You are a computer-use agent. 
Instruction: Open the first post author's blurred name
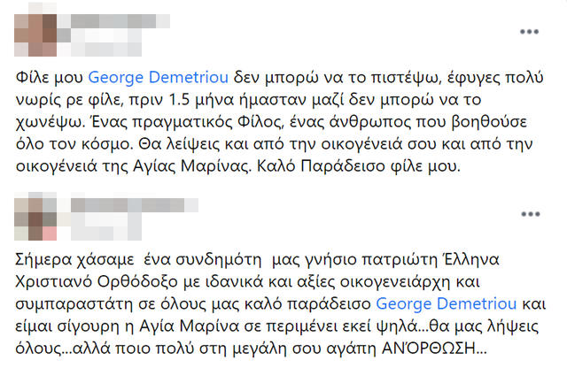[x=120, y=21]
